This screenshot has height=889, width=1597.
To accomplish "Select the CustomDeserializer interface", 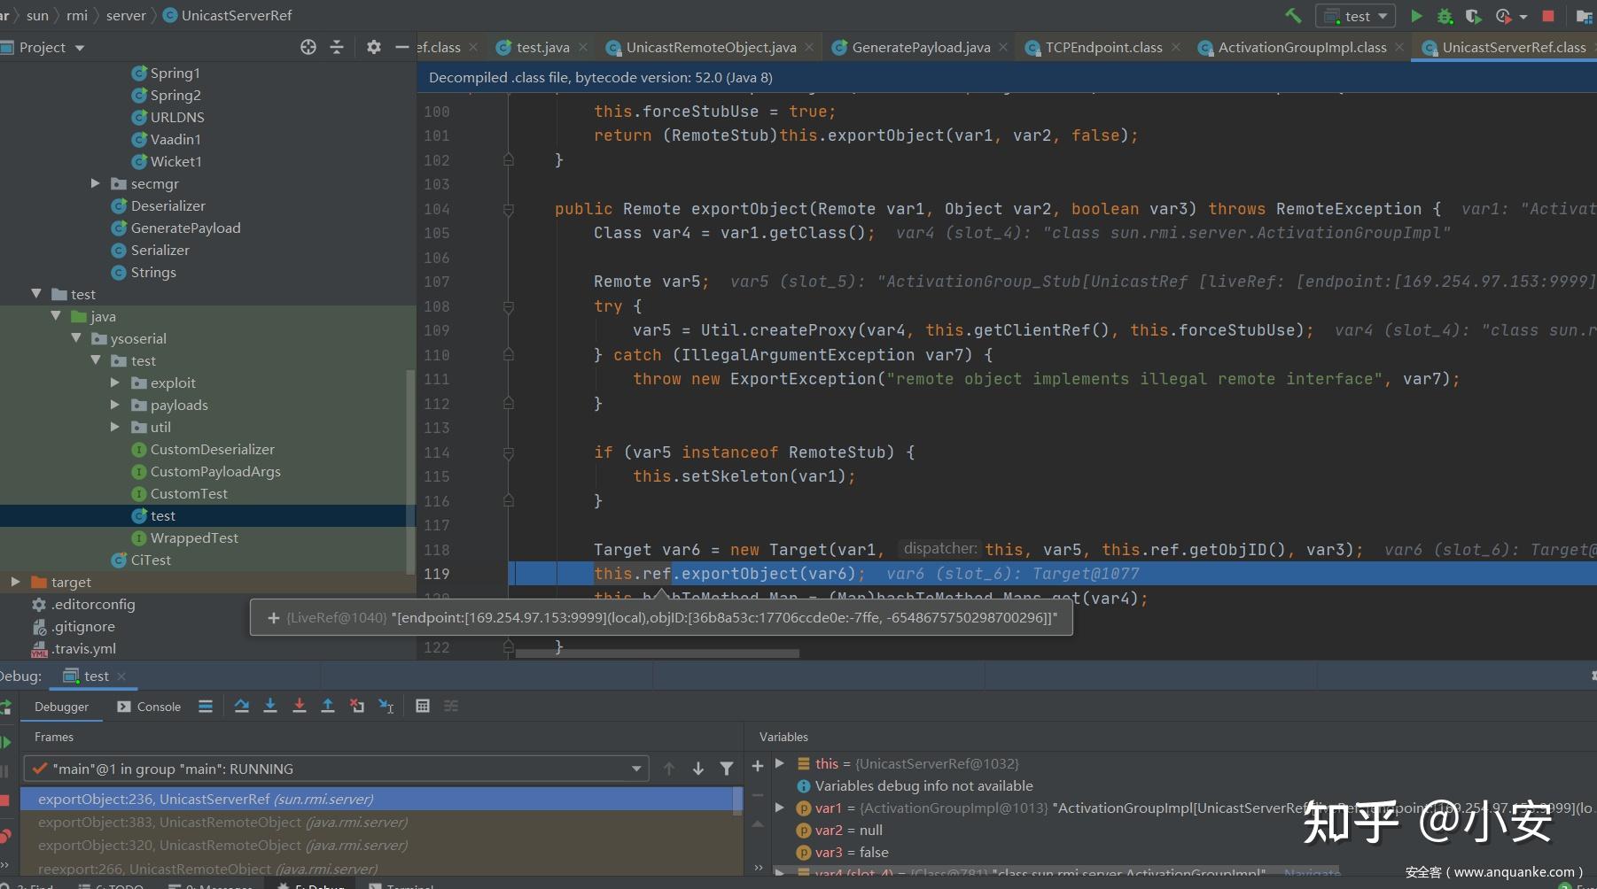I will click(x=212, y=449).
